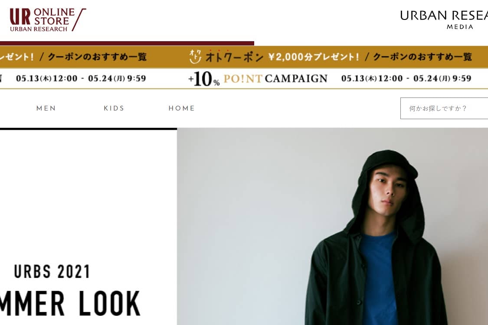
Task: Open the HOME category menu
Action: [182, 108]
